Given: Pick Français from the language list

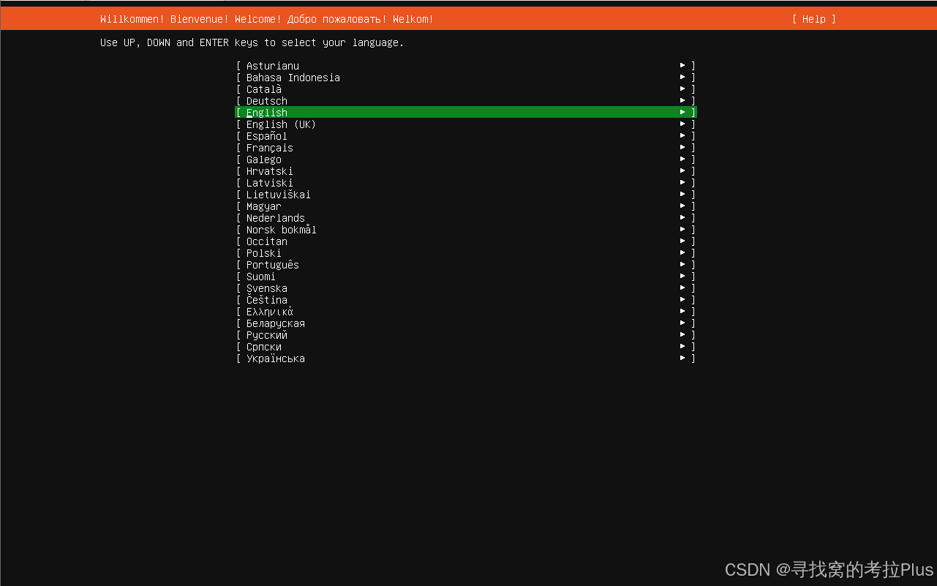Looking at the screenshot, I should click(x=466, y=148).
